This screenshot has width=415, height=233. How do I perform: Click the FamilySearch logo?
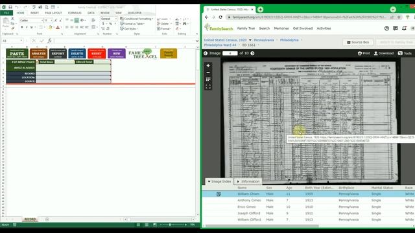(219, 27)
